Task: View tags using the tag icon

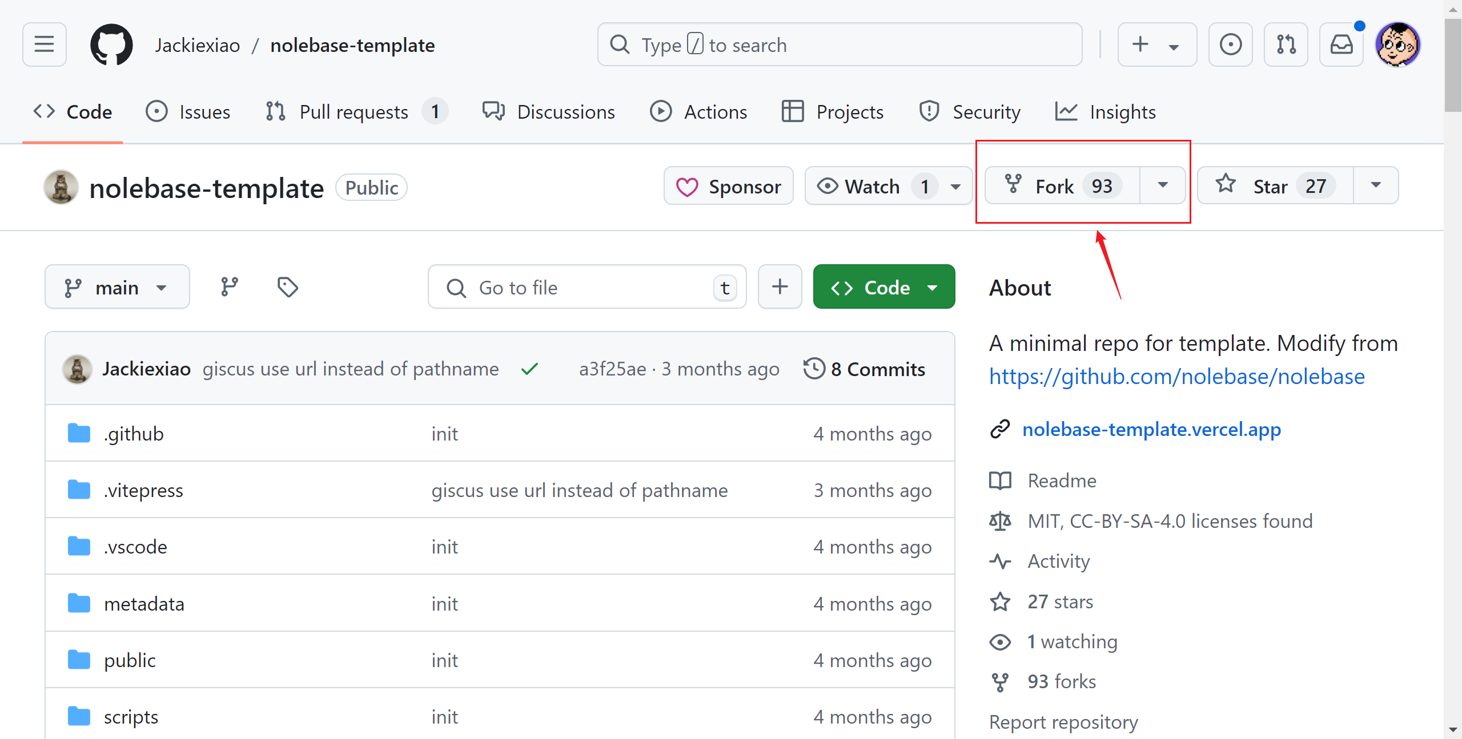Action: pyautogui.click(x=287, y=287)
